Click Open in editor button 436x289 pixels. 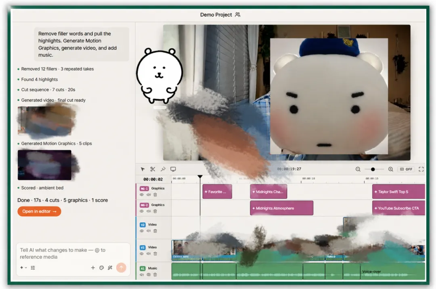[39, 211]
